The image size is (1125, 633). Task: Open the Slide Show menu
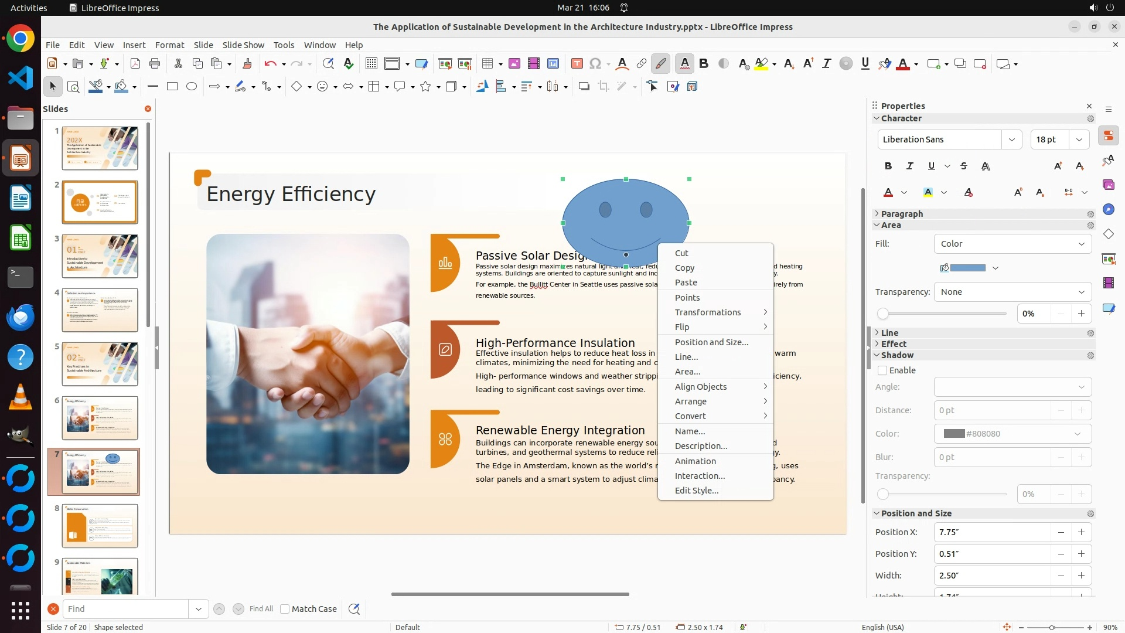243,45
